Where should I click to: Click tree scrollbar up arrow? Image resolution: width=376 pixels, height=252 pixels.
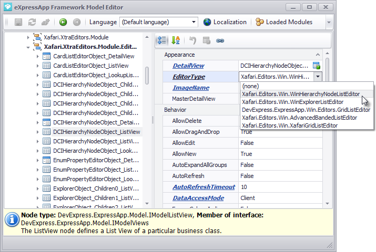147,37
